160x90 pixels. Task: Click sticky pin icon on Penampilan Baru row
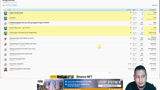pos(130,38)
